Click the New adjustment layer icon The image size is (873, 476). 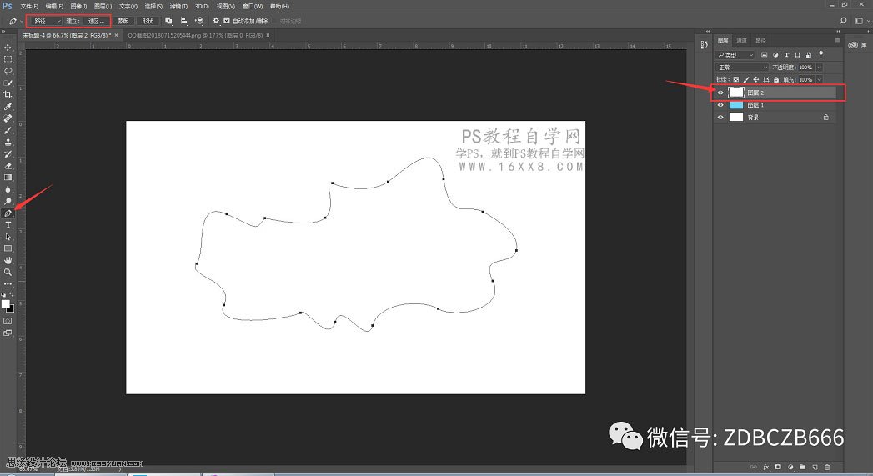(790, 467)
